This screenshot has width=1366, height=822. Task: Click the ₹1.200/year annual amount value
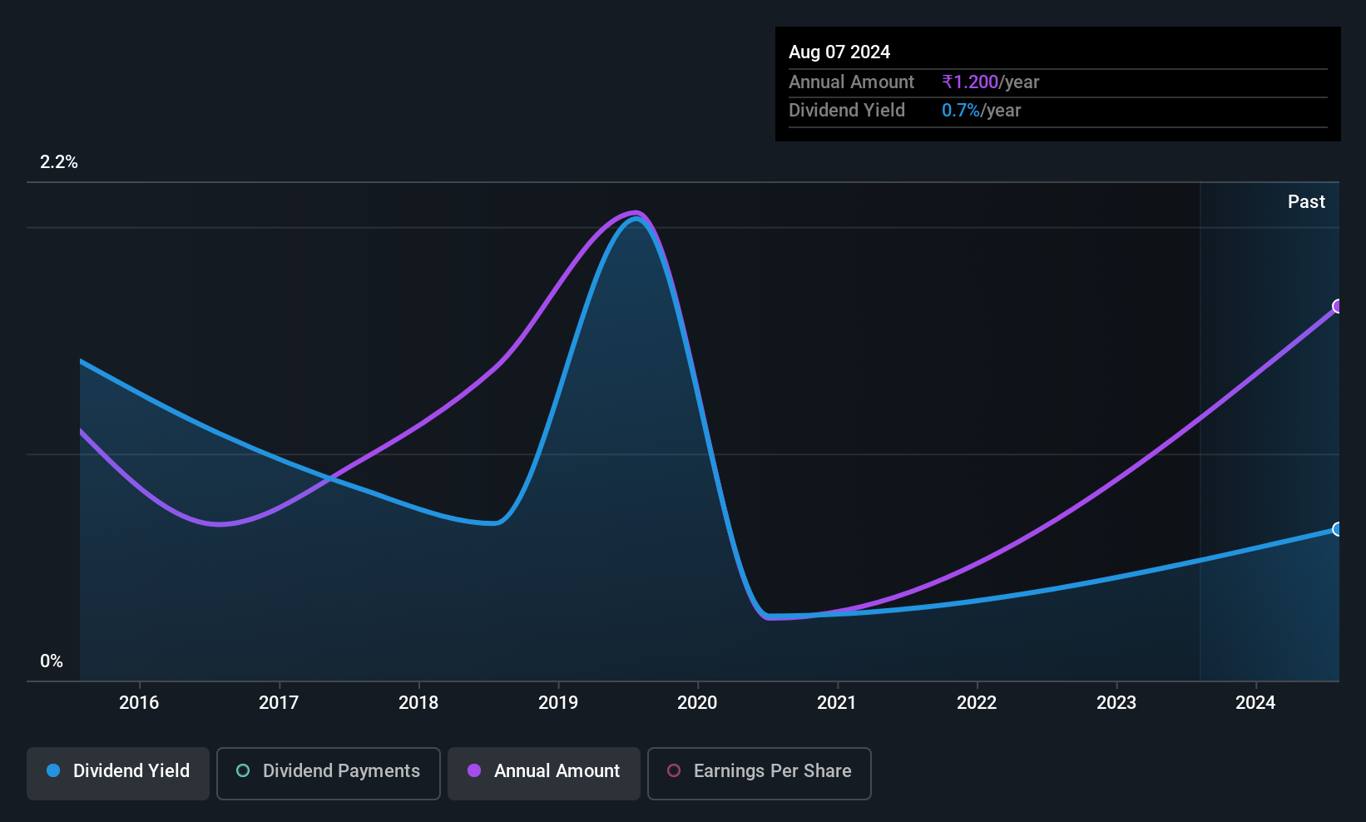tap(990, 82)
